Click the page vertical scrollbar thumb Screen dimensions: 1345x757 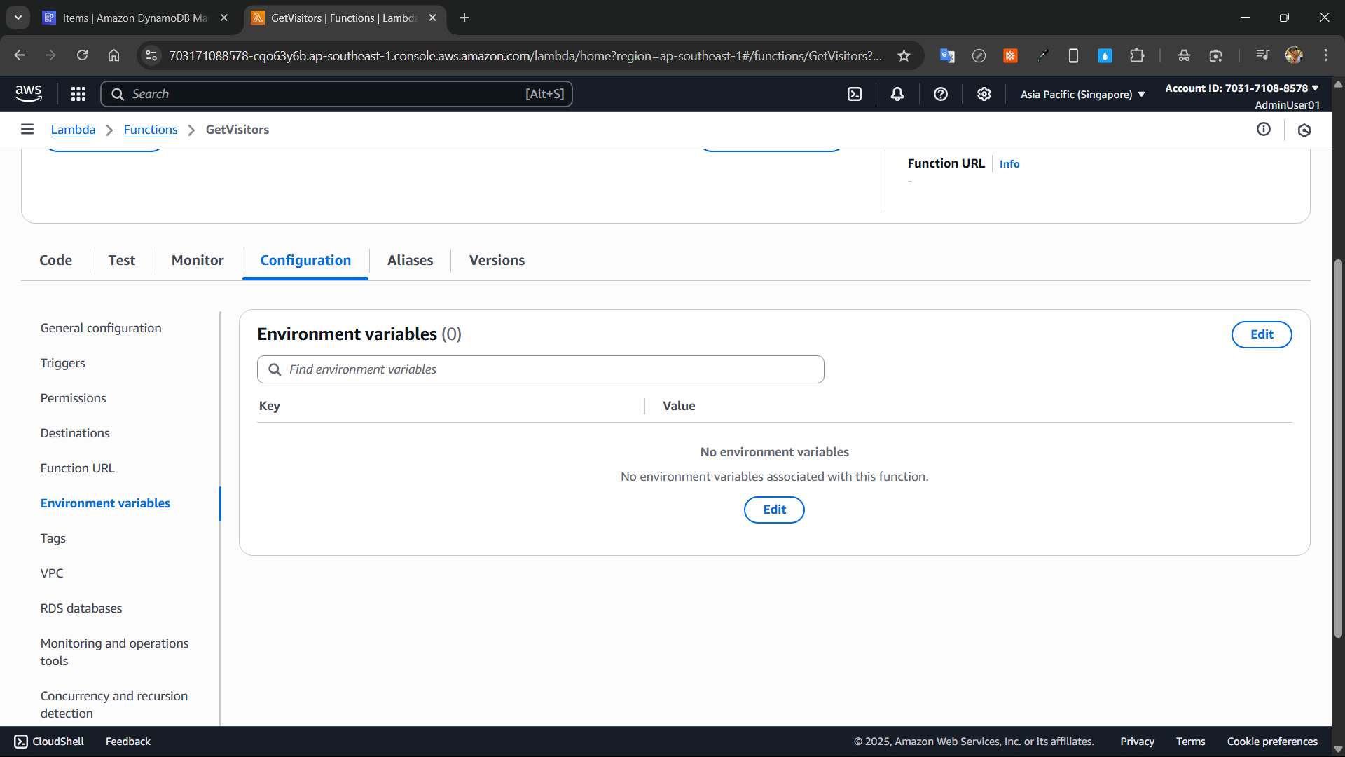click(1338, 449)
